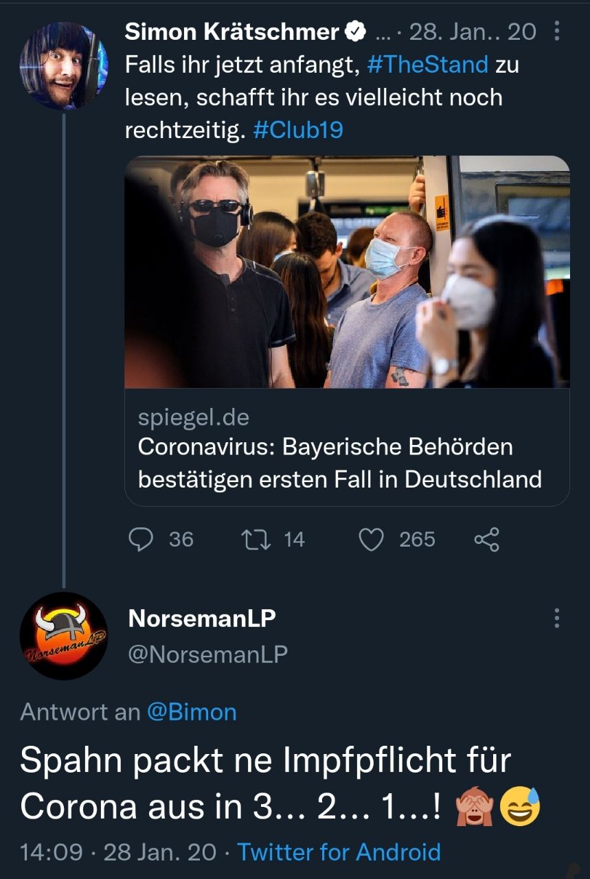Open the three-dot menu on Simon's tweet

[556, 31]
